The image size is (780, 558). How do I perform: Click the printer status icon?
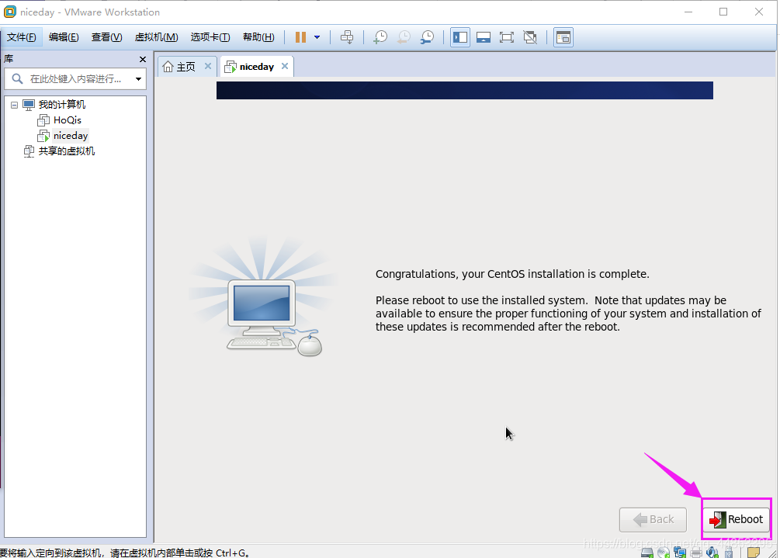696,553
